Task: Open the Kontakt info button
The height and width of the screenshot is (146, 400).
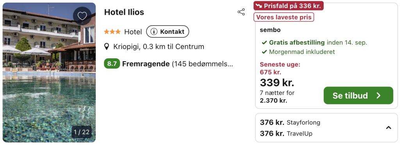Action: tap(168, 32)
